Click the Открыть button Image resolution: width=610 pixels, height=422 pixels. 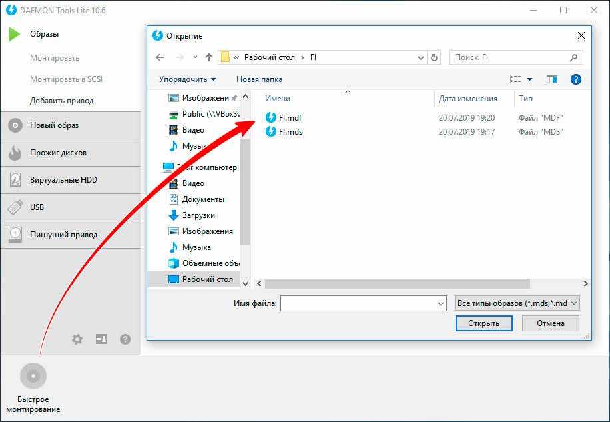(483, 323)
